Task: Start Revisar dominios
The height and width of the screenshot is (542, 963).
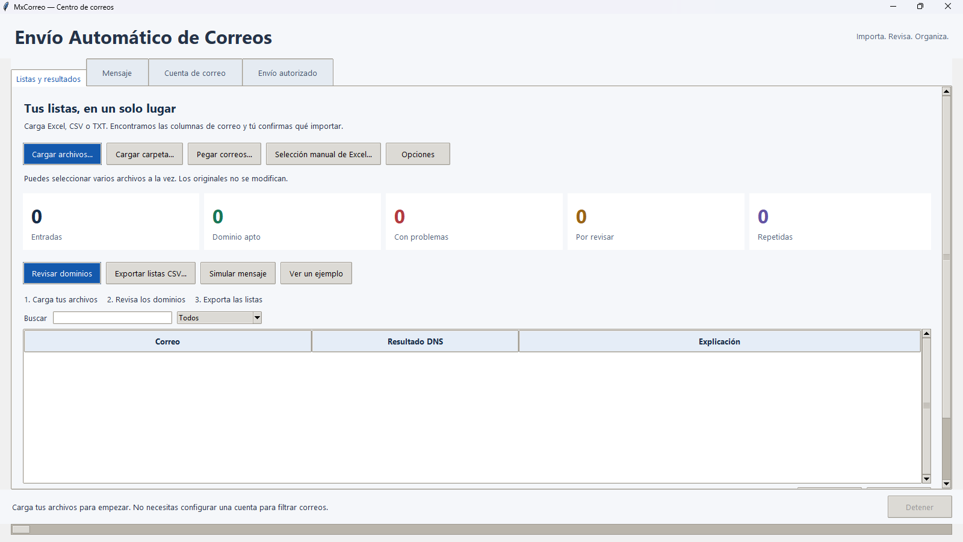Action: coord(62,273)
